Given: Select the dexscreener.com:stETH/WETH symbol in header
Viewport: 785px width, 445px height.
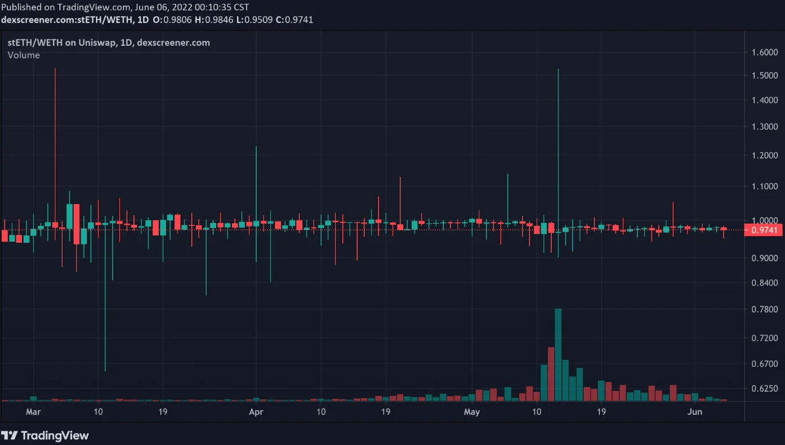Looking at the screenshot, I should (x=68, y=20).
